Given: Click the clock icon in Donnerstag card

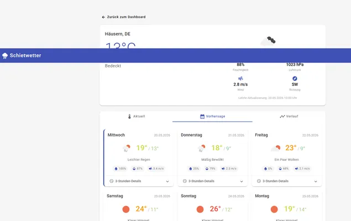Looking at the screenshot, I should [x=185, y=181].
